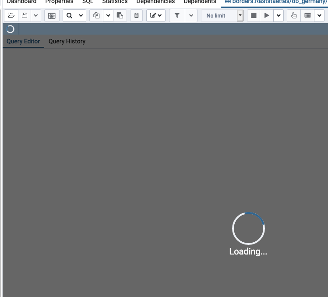The height and width of the screenshot is (297, 328).
Task: Open the Statistics tab
Action: (x=115, y=2)
